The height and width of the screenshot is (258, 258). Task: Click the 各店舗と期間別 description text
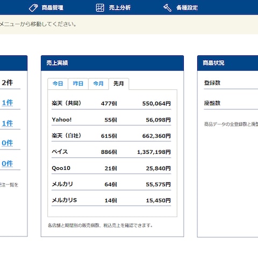click(x=100, y=225)
